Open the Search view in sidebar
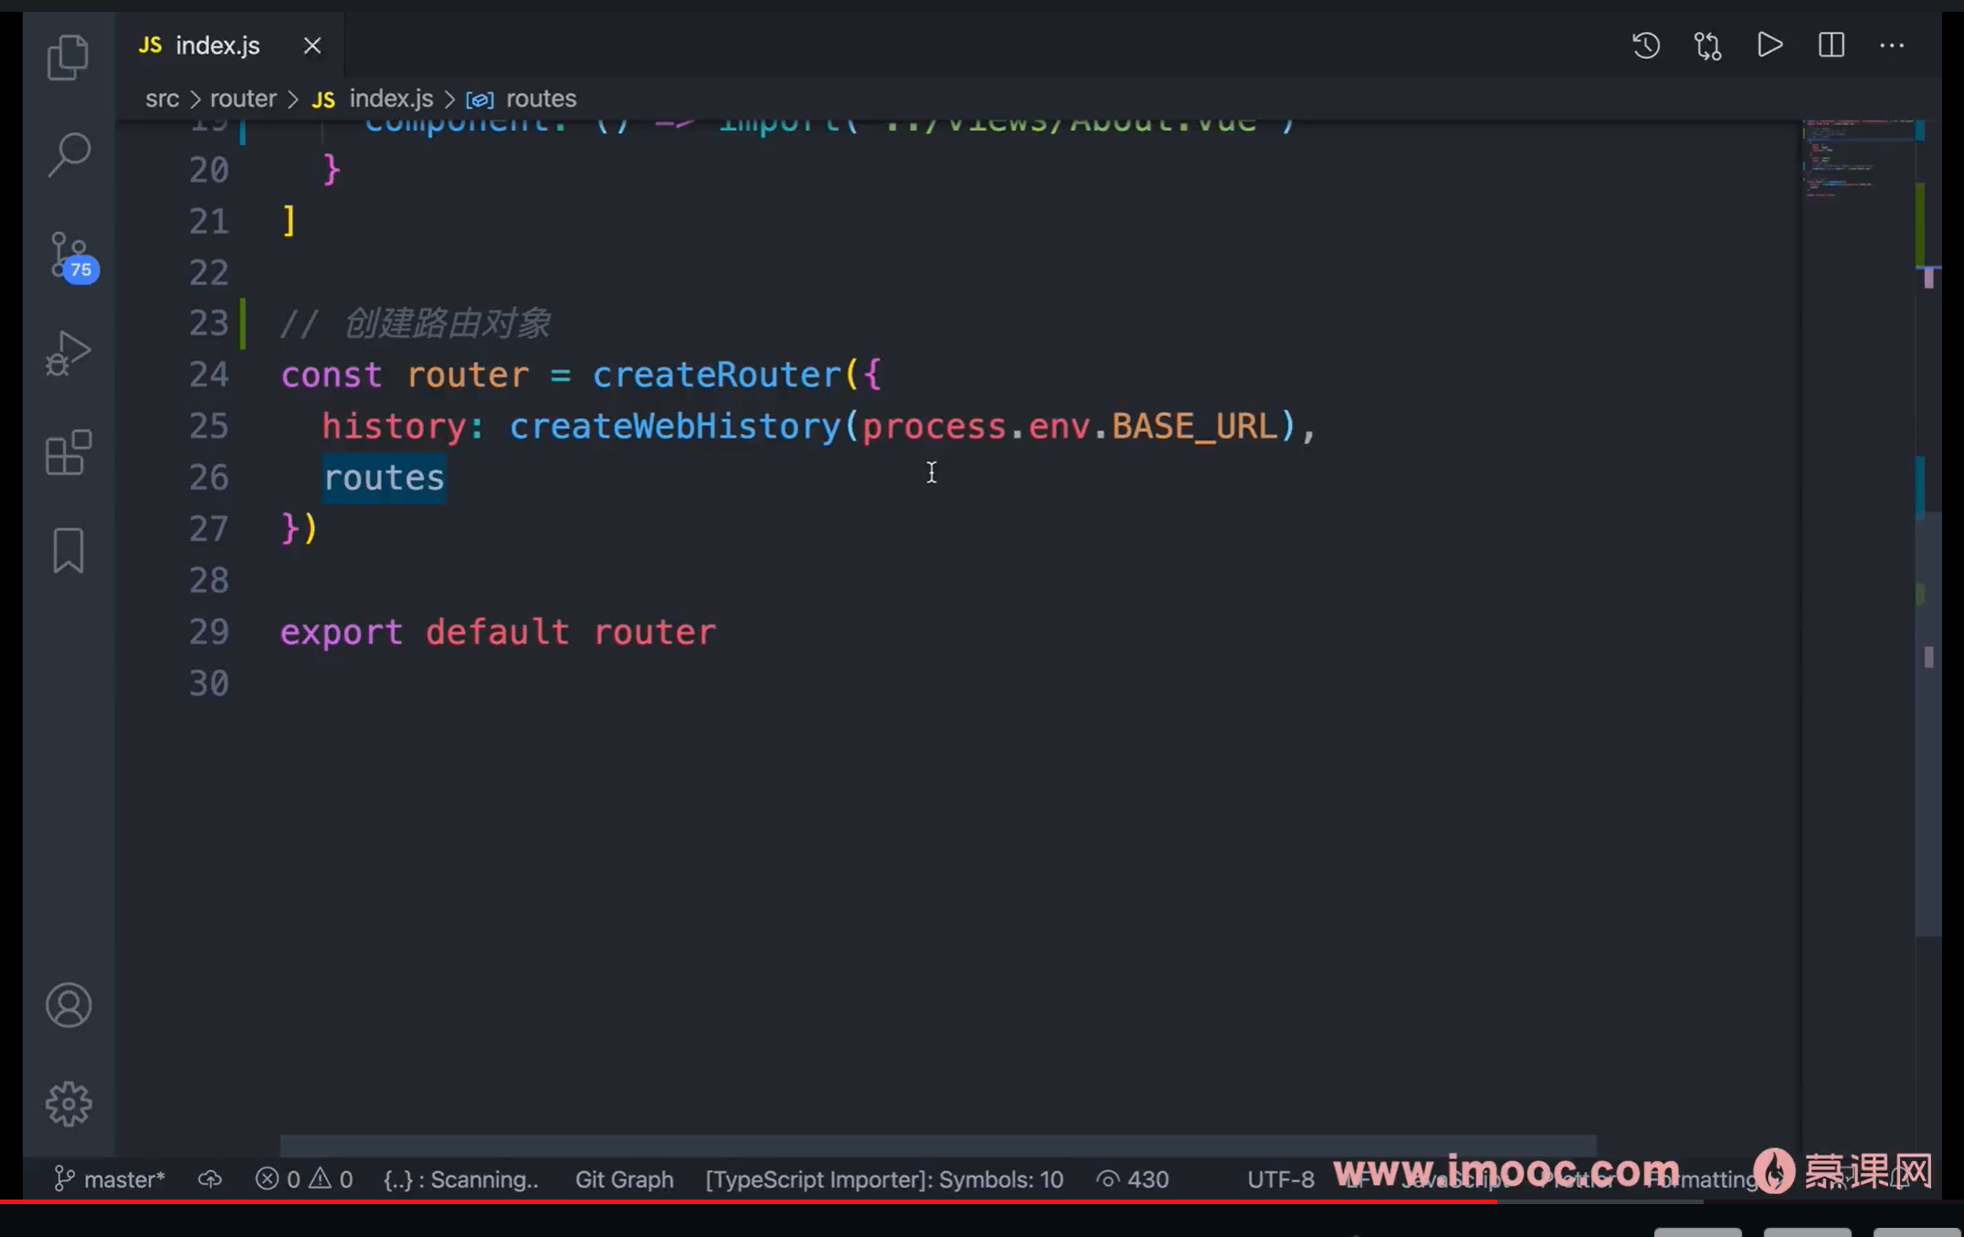Screen dimensions: 1964x1237 pyautogui.click(x=69, y=154)
